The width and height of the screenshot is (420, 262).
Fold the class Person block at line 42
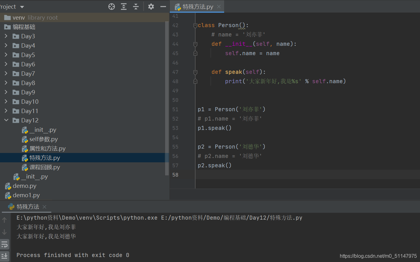[x=195, y=25]
